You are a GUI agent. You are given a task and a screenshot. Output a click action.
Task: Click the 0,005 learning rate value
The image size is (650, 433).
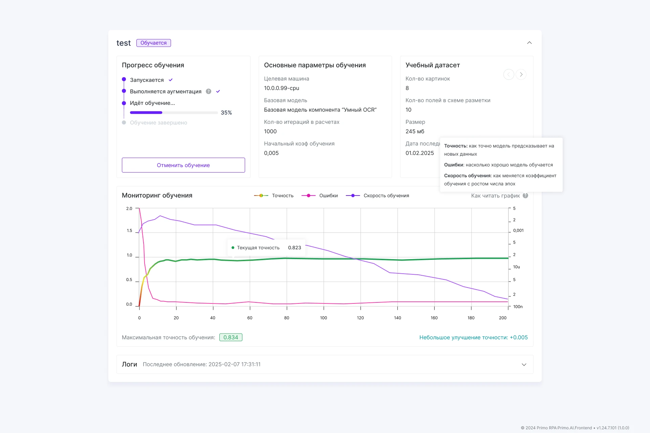[x=271, y=153]
